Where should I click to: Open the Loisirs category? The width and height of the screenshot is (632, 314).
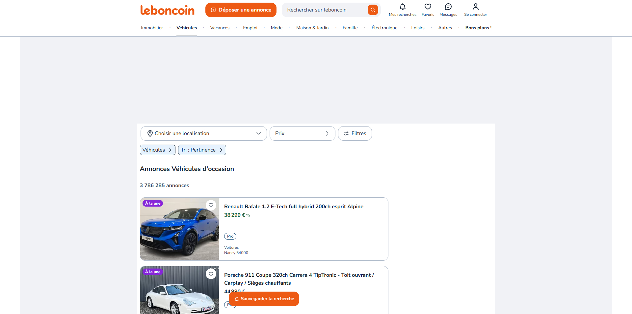coord(418,28)
